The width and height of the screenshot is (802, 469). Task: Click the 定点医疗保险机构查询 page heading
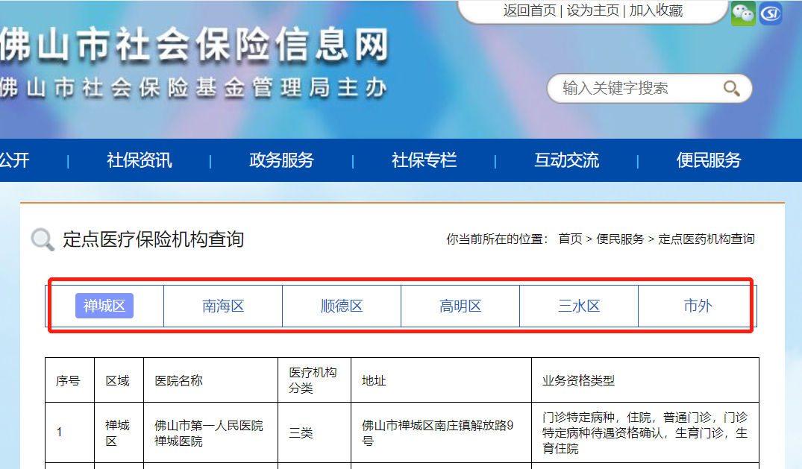coord(154,239)
